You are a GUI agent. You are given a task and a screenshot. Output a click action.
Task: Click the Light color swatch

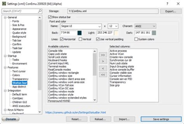click(x=116, y=33)
